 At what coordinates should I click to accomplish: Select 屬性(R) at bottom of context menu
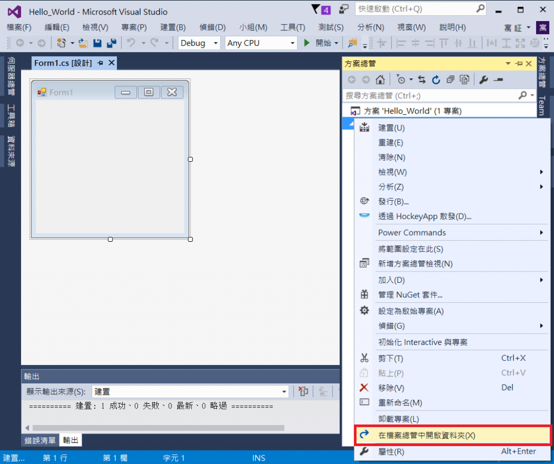(452, 452)
